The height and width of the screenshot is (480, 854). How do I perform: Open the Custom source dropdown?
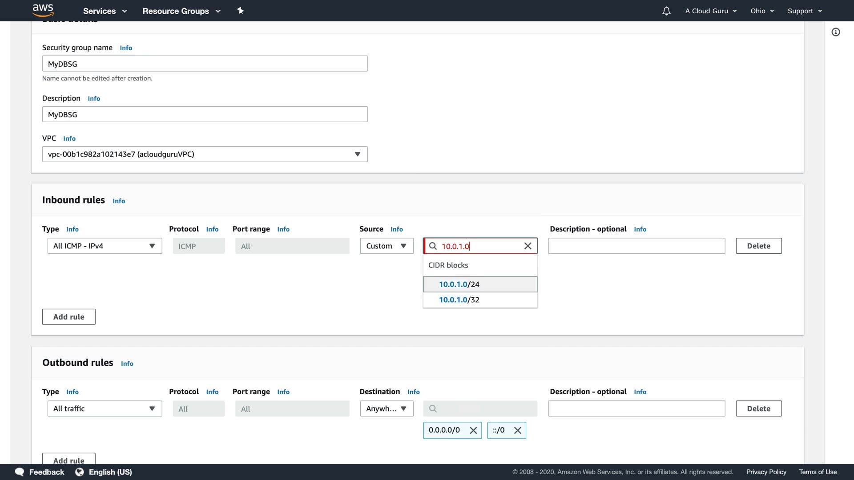click(x=387, y=246)
